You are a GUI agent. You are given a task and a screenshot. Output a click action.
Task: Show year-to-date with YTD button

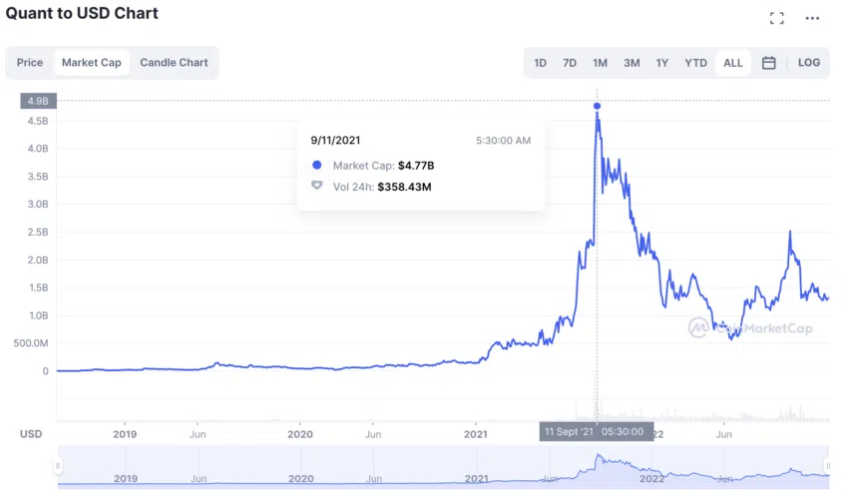point(695,63)
